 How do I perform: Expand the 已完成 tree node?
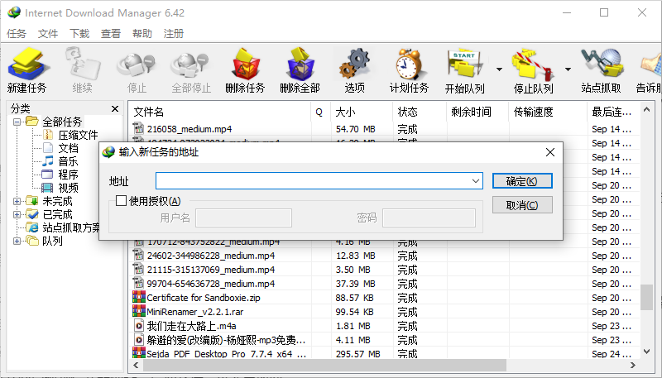(17, 214)
